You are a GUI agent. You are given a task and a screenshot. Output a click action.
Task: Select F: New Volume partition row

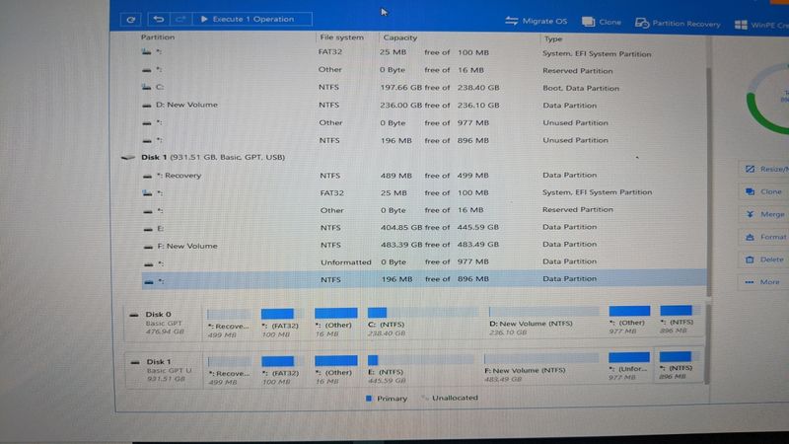tap(423, 245)
